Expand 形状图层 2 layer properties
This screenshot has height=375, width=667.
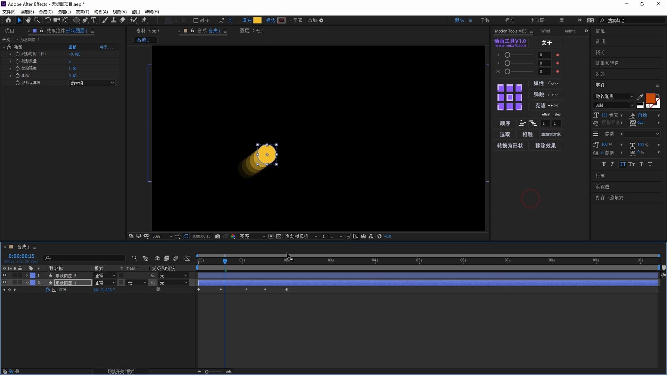point(27,276)
